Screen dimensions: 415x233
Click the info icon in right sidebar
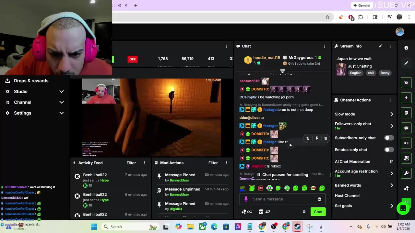click(x=406, y=48)
